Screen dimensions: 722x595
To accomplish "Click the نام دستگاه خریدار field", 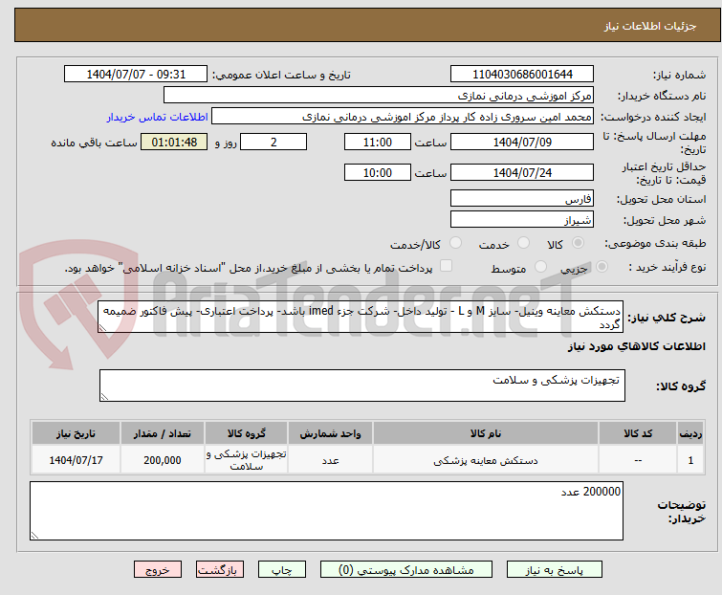I will coord(379,96).
